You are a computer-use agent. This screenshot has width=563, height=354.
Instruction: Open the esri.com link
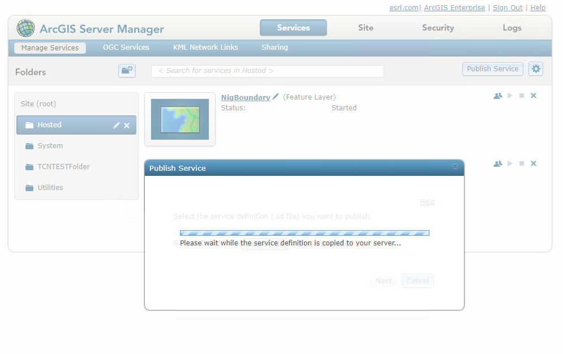pos(404,7)
